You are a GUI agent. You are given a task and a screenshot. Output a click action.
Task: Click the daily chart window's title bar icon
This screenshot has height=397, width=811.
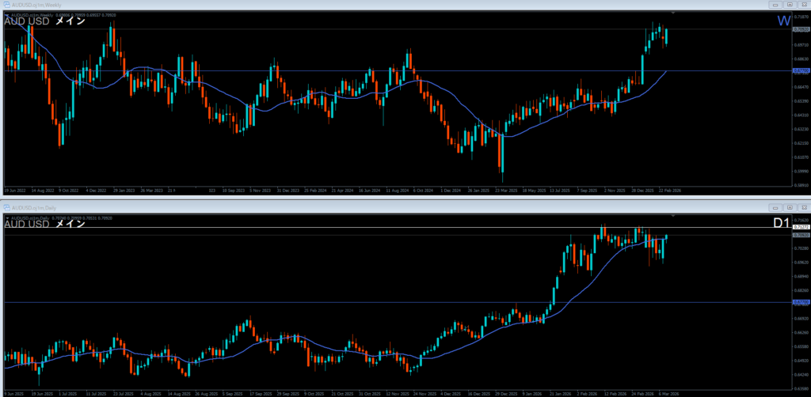tap(5, 207)
